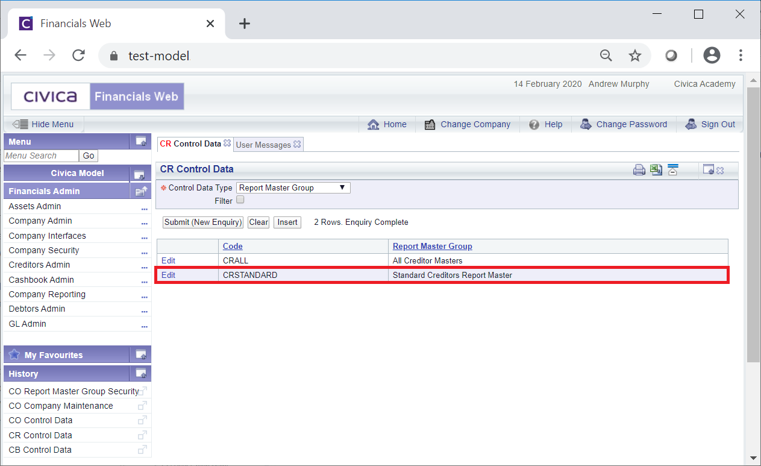Sort by the Code column header

(233, 246)
